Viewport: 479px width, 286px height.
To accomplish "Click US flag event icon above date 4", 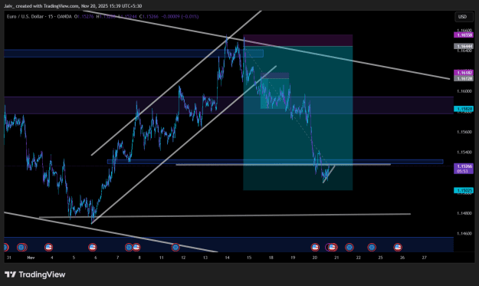I will 48,247.
